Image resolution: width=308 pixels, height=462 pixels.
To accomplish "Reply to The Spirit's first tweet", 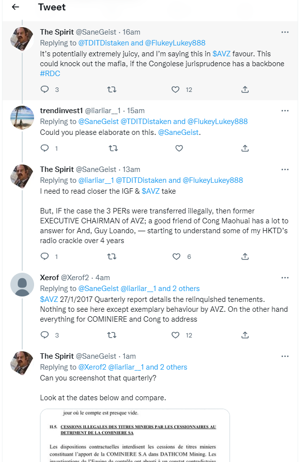I will pos(44,89).
